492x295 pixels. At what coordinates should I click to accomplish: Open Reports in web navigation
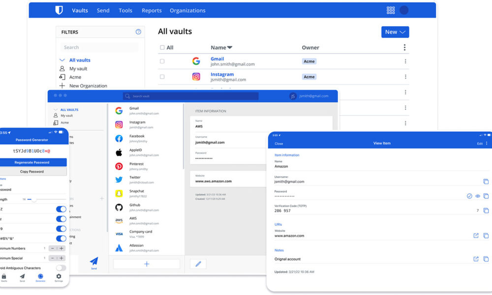coord(152,10)
